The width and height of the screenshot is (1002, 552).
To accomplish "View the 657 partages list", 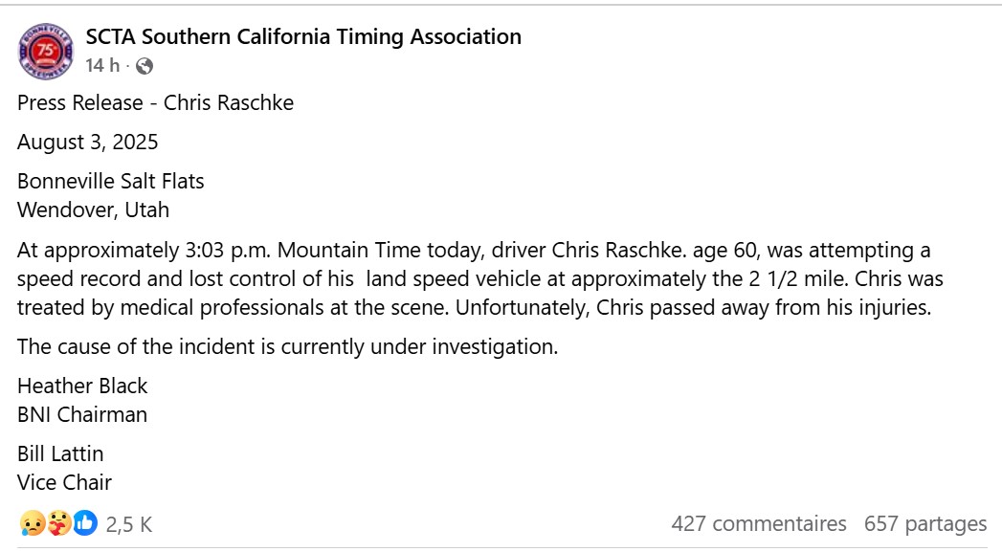I will click(924, 524).
